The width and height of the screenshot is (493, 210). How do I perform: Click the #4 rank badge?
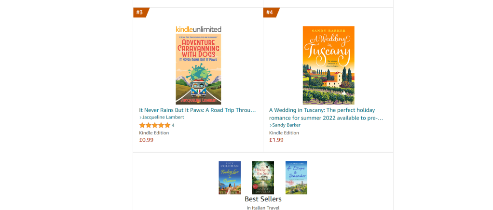coord(270,13)
